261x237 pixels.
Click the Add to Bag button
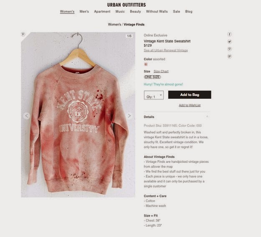[190, 95]
